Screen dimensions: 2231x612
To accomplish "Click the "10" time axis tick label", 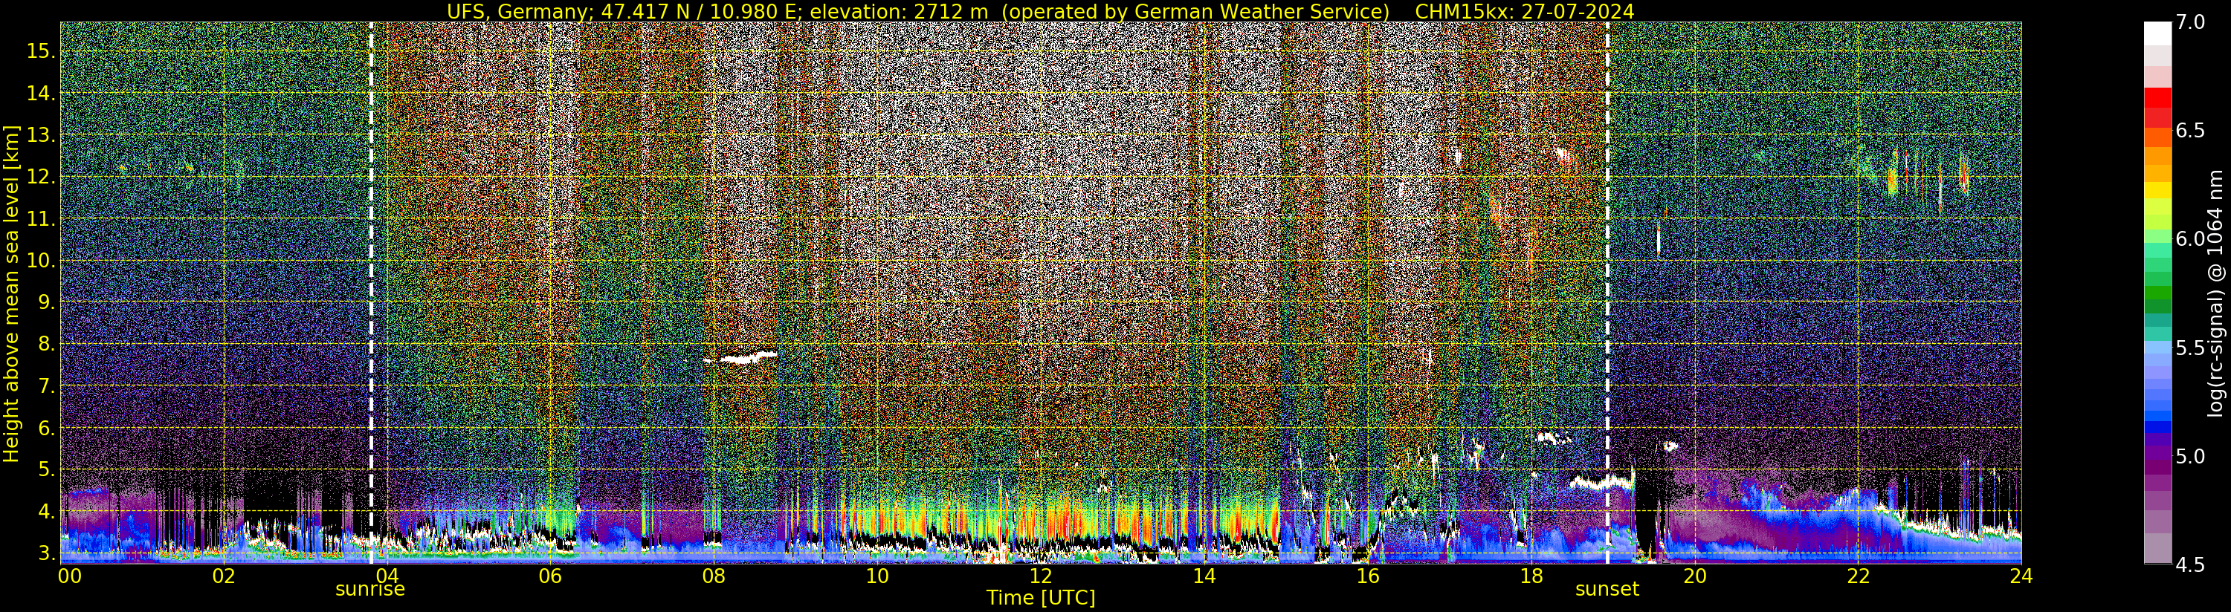I will [x=877, y=576].
